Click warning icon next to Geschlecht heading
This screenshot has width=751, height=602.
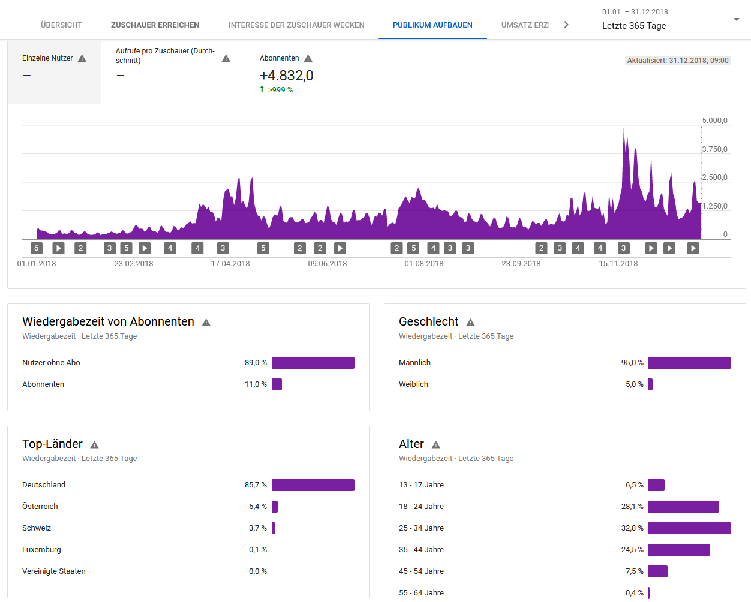pyautogui.click(x=470, y=323)
